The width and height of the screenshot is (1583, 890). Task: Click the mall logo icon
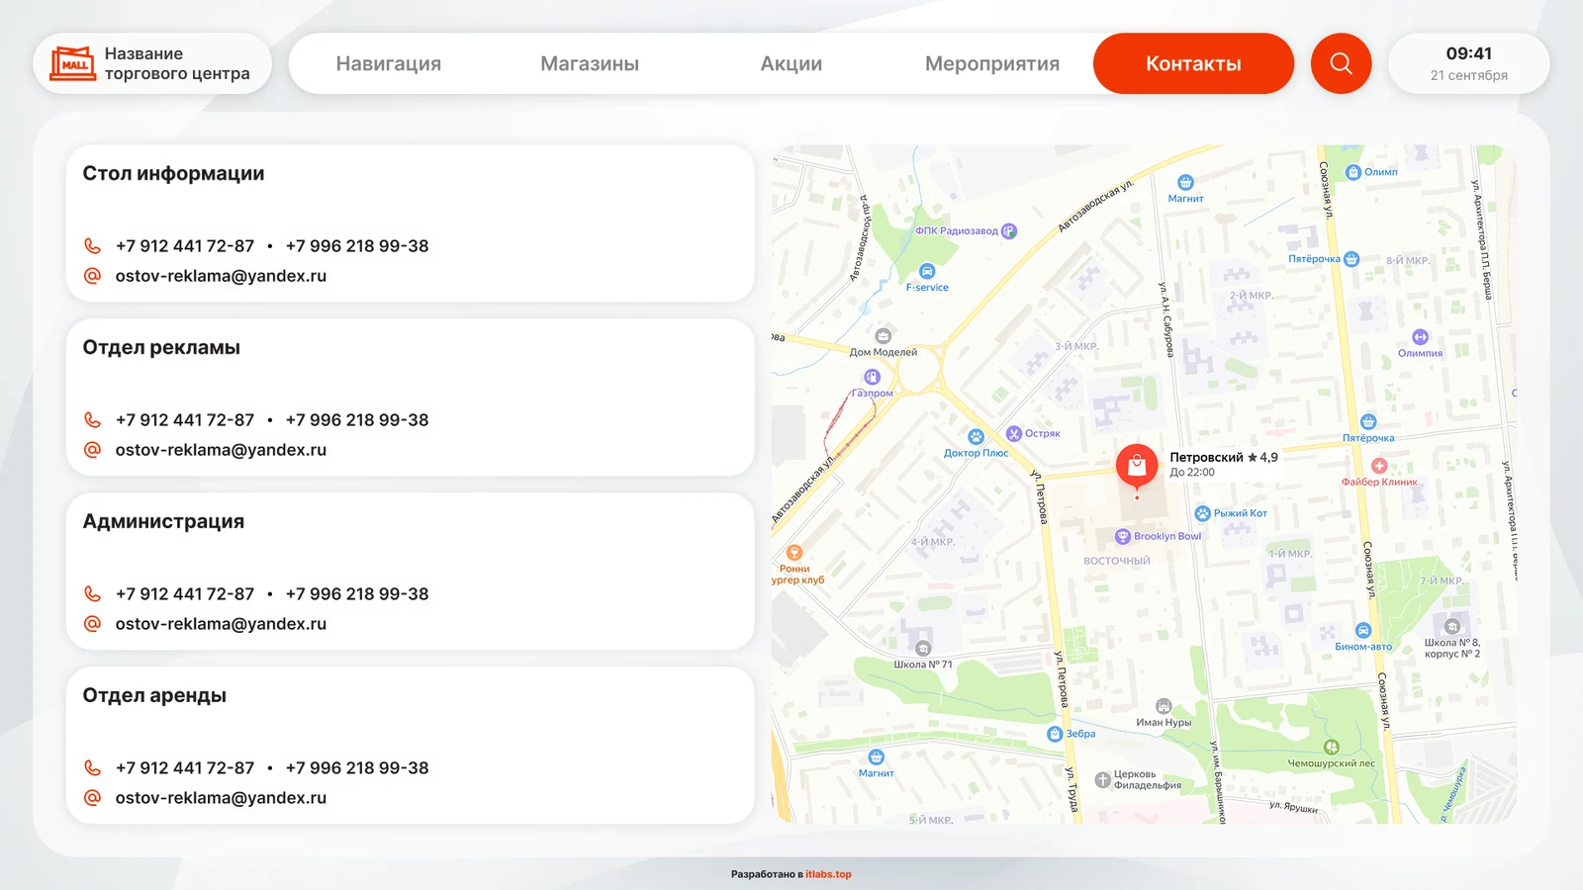click(x=72, y=63)
